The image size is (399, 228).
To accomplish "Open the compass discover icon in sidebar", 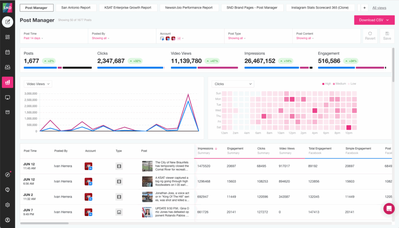I will (x=8, y=175).
